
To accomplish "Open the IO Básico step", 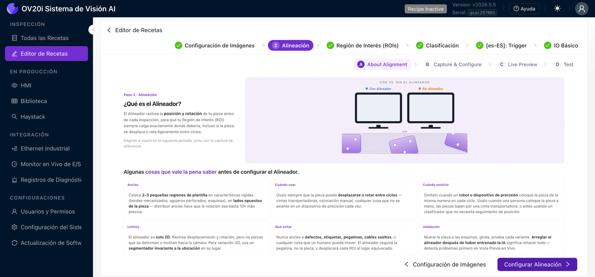I will click(x=561, y=46).
